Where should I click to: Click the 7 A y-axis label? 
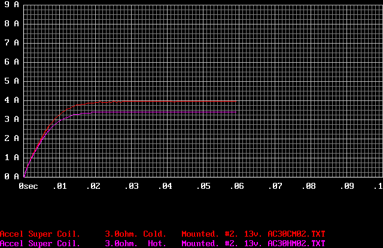pyautogui.click(x=11, y=42)
